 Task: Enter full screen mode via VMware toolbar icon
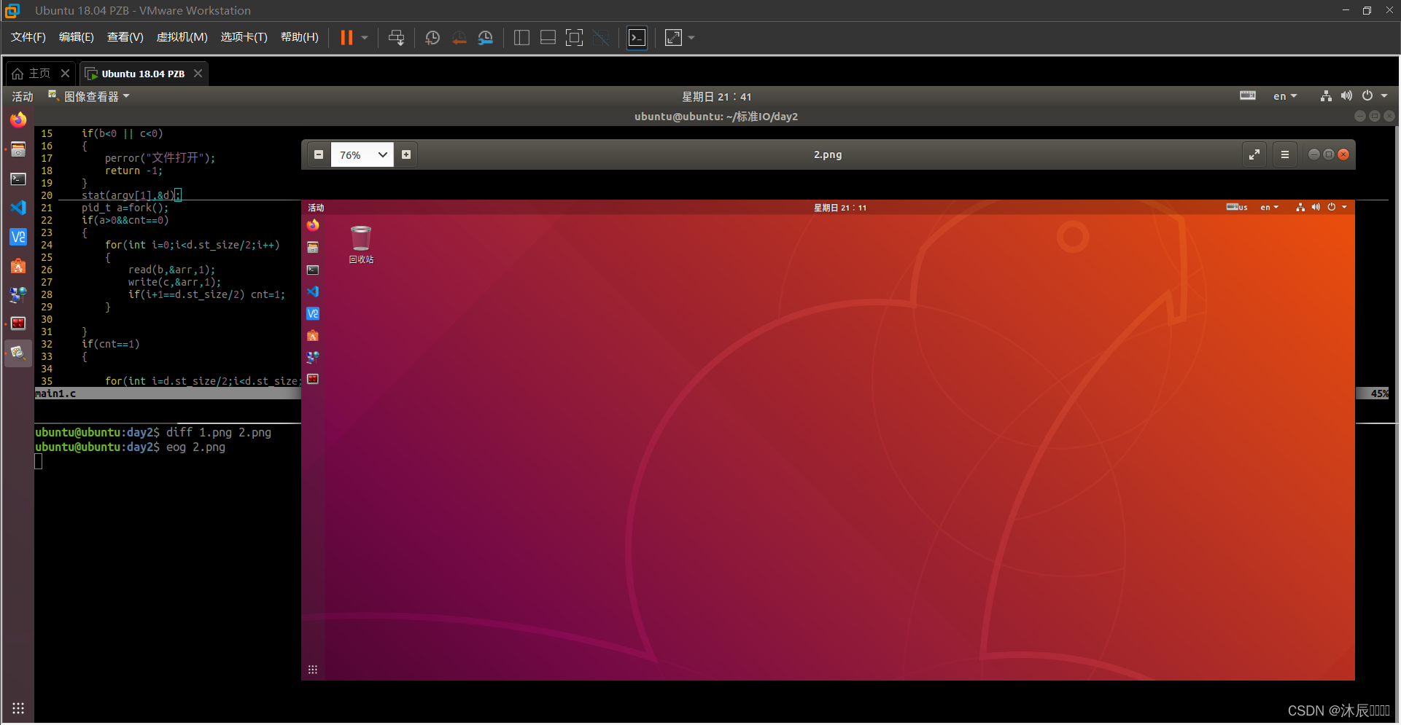(574, 38)
